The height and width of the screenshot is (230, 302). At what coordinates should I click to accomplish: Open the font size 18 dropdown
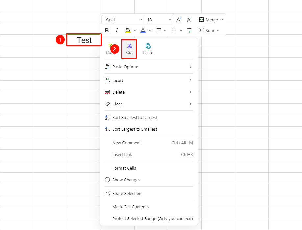click(159, 20)
